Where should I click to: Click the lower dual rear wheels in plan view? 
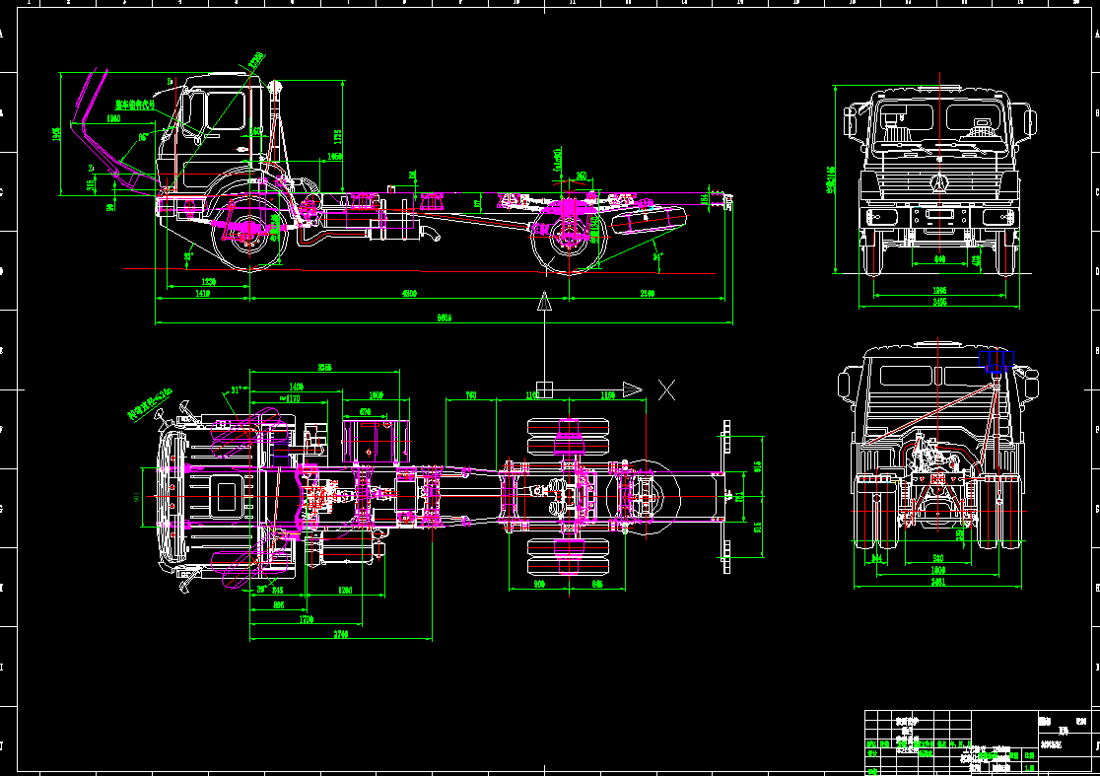coord(569,556)
